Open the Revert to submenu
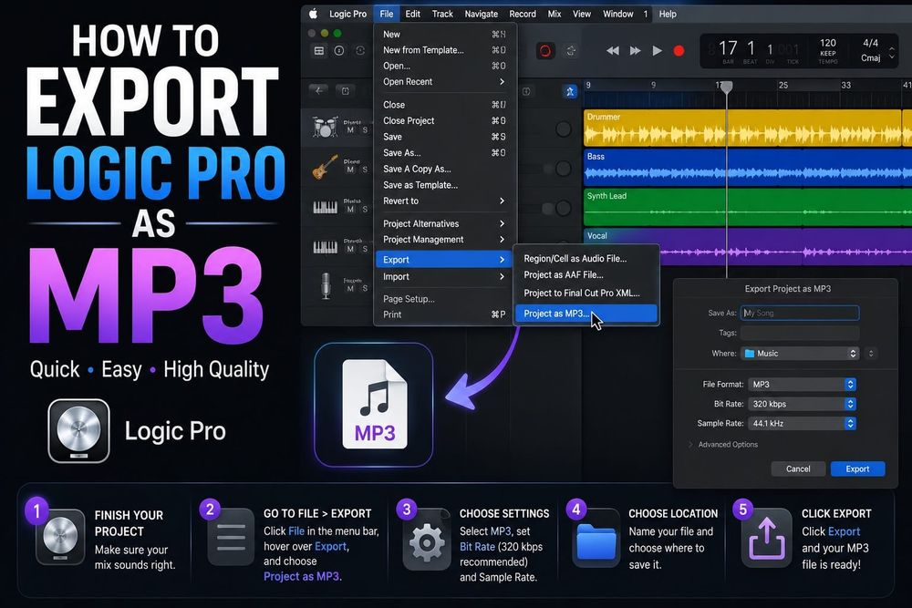 point(443,201)
